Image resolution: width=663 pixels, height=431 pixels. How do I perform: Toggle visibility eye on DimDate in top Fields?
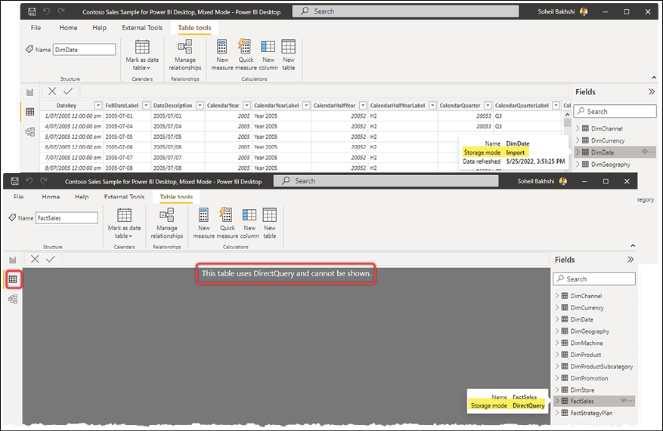click(644, 152)
